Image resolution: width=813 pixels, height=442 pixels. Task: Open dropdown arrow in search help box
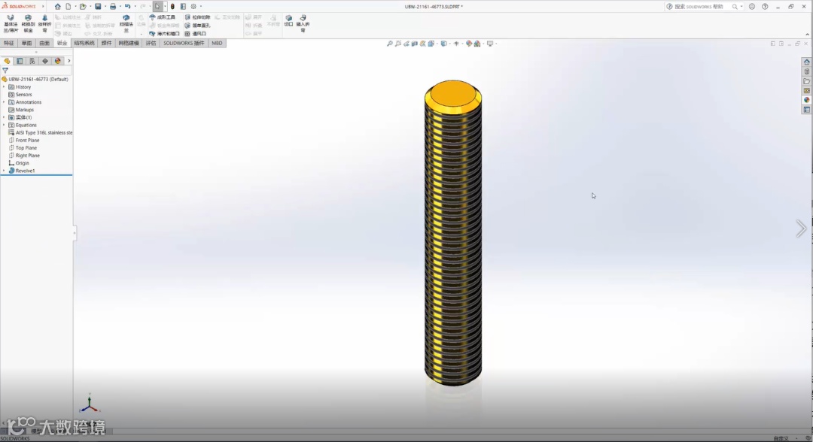coord(741,7)
